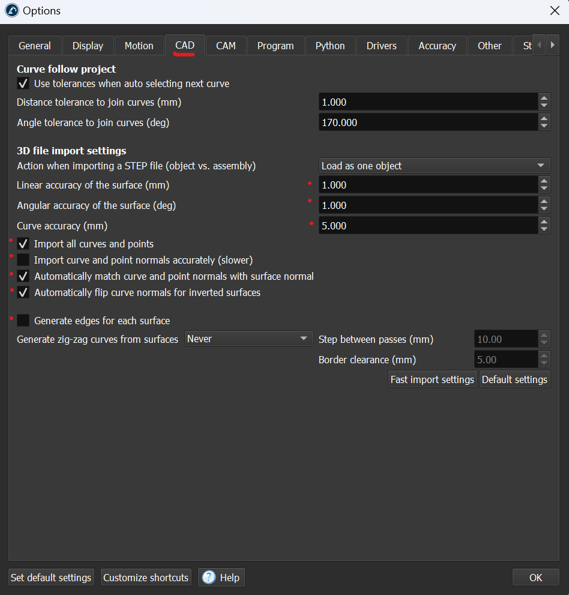Open the STEP file import action dropdown

[435, 166]
